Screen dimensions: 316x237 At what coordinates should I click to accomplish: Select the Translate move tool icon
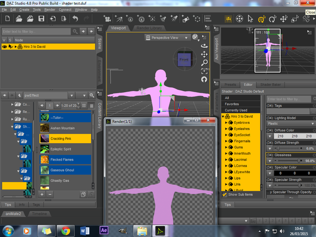[x=283, y=19]
